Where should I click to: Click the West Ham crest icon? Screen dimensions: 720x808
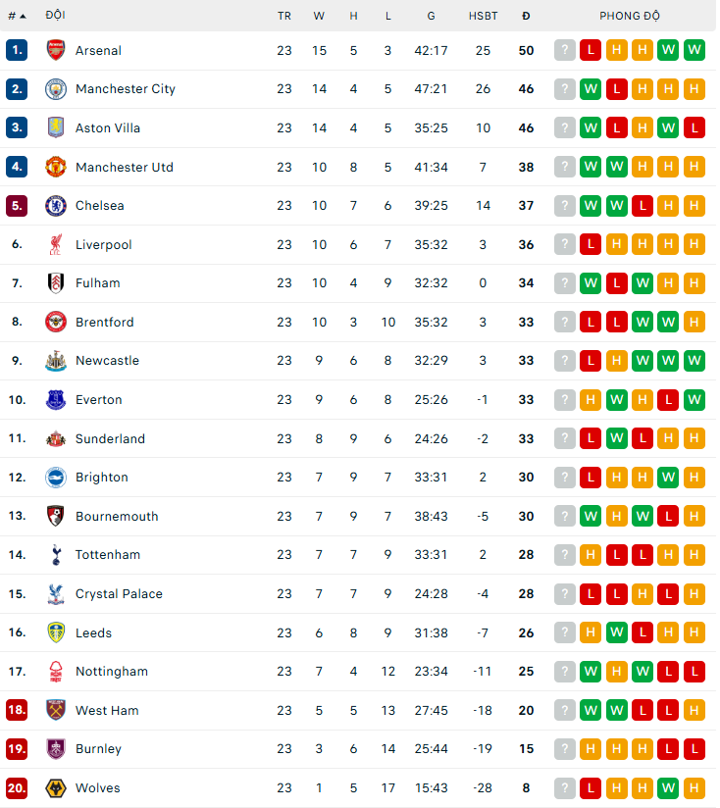coord(55,710)
